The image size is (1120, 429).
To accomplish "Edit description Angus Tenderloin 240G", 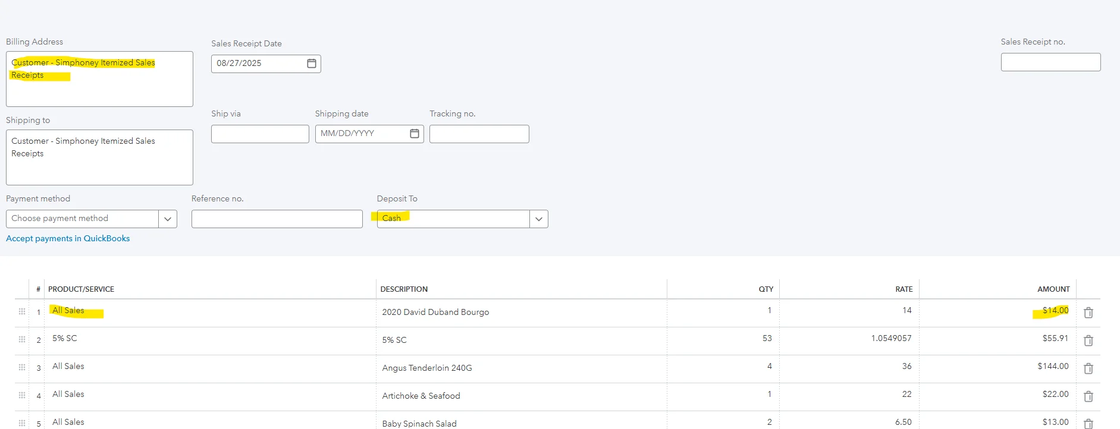I will (x=521, y=368).
